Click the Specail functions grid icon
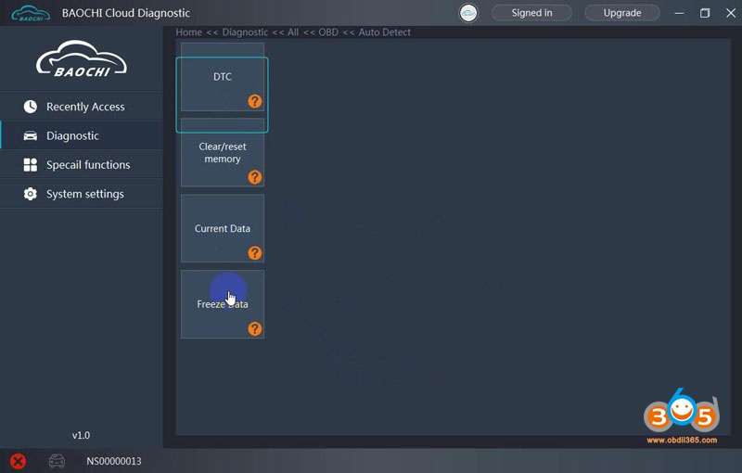This screenshot has height=473, width=742. coord(31,164)
